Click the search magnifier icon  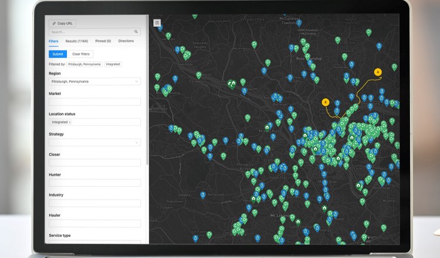[x=136, y=32]
